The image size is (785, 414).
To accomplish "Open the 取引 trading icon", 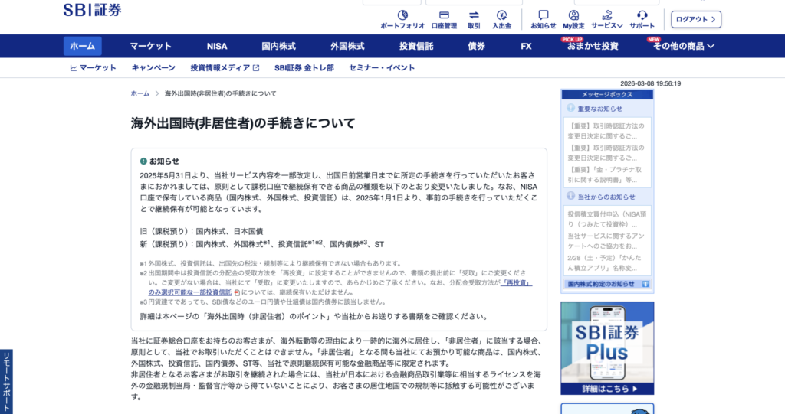I will click(x=474, y=19).
